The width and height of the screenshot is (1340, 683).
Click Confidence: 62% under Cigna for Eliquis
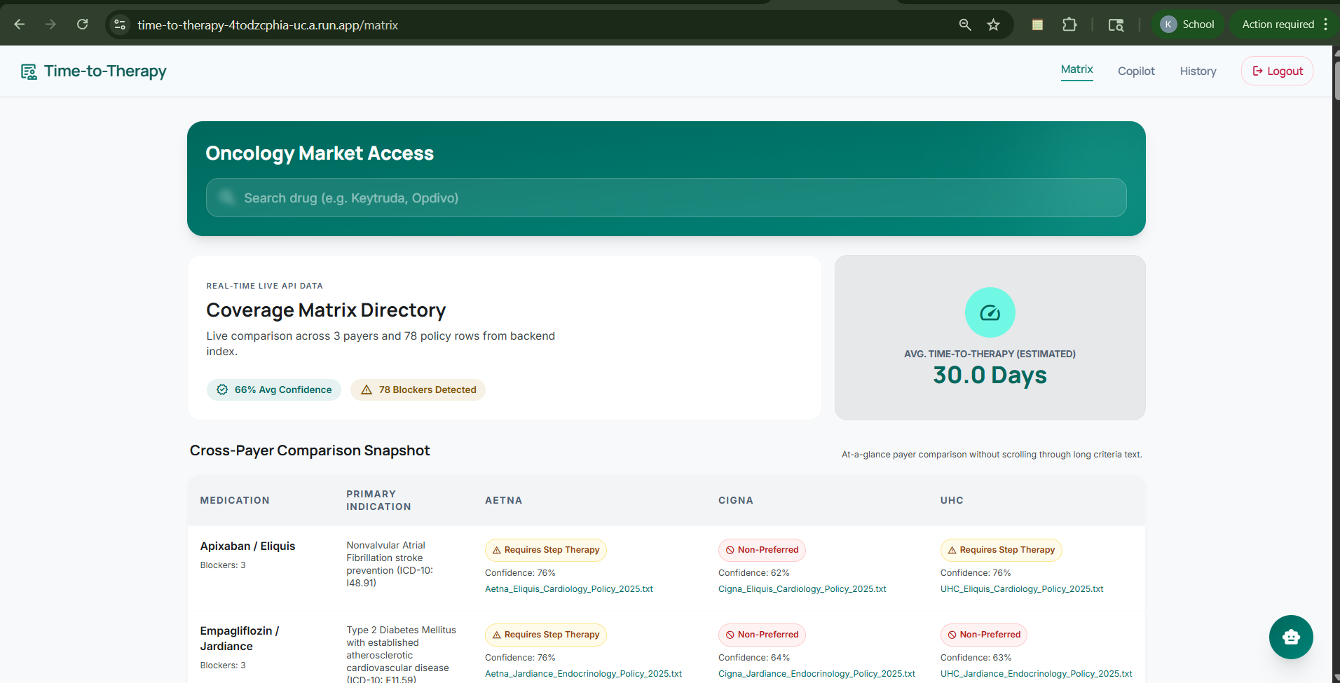754,573
